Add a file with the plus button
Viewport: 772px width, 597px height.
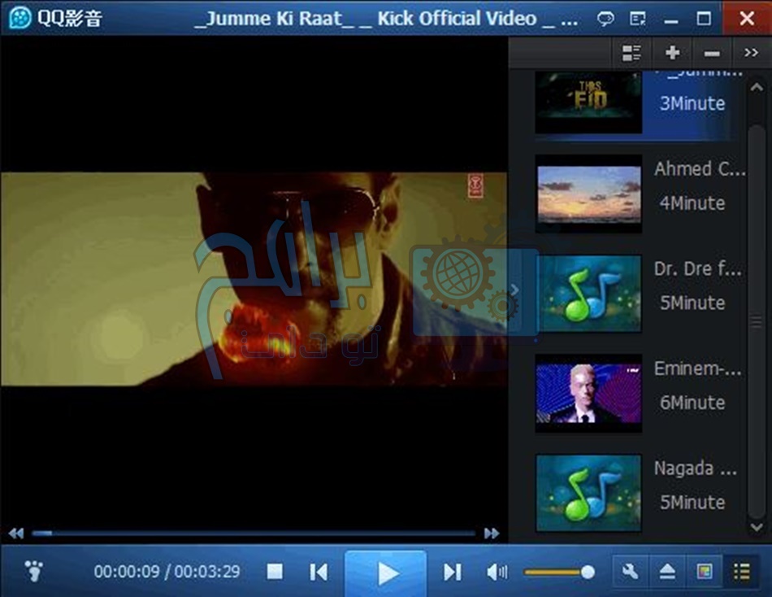point(672,54)
